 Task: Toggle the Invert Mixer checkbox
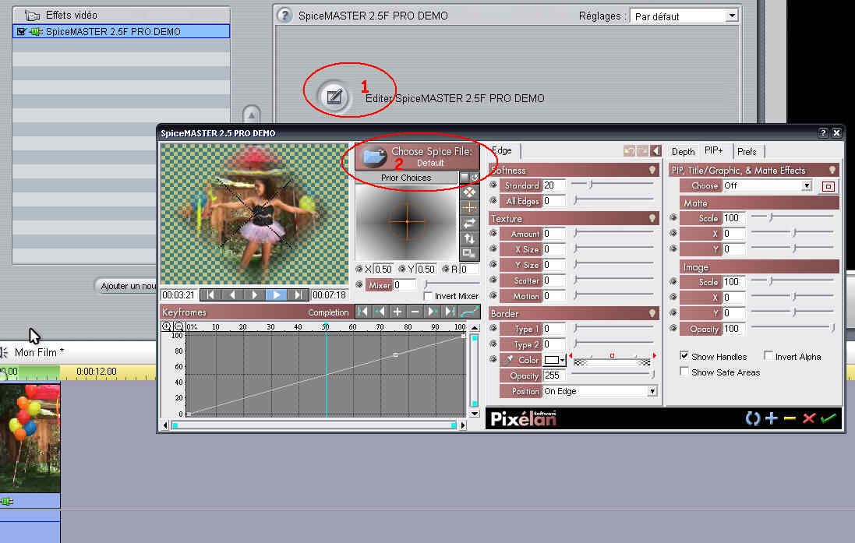[428, 296]
